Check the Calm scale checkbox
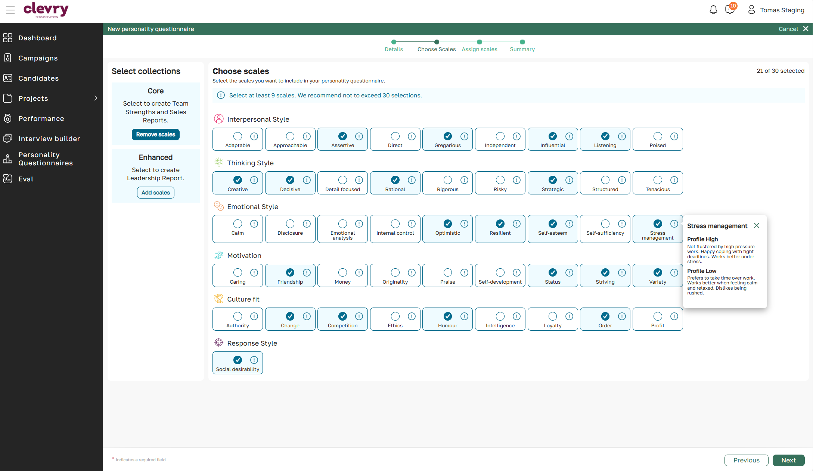Image resolution: width=813 pixels, height=471 pixels. tap(238, 224)
